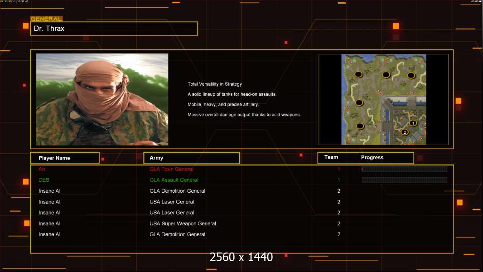Click "GLA Toxin General" army entry
This screenshot has width=483, height=272.
(x=171, y=169)
